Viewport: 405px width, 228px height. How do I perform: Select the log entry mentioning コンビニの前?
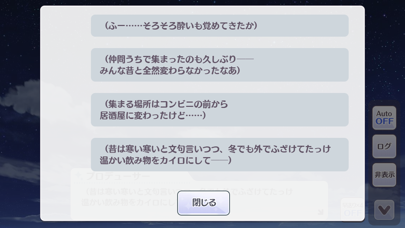click(220, 110)
